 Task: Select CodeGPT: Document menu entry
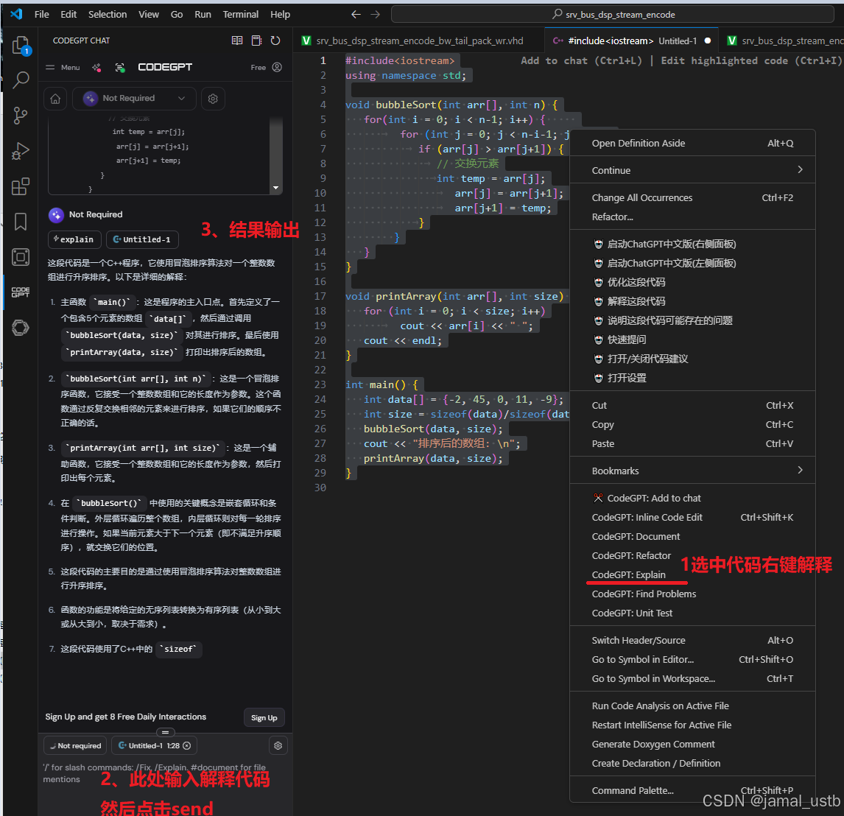click(x=692, y=536)
